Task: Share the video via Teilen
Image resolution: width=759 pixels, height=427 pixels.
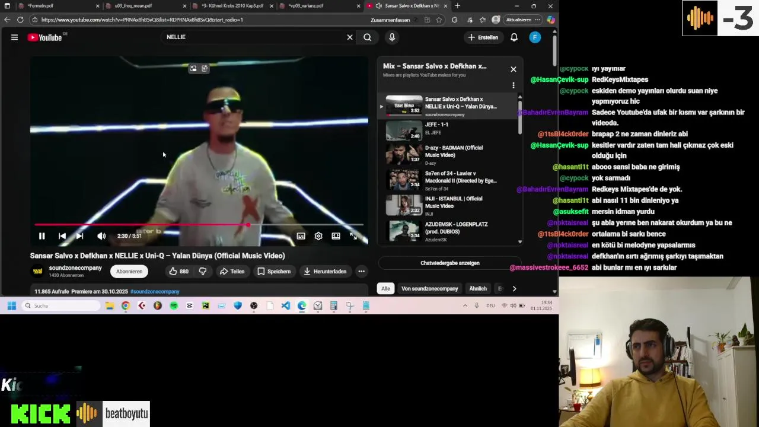Action: tap(232, 271)
